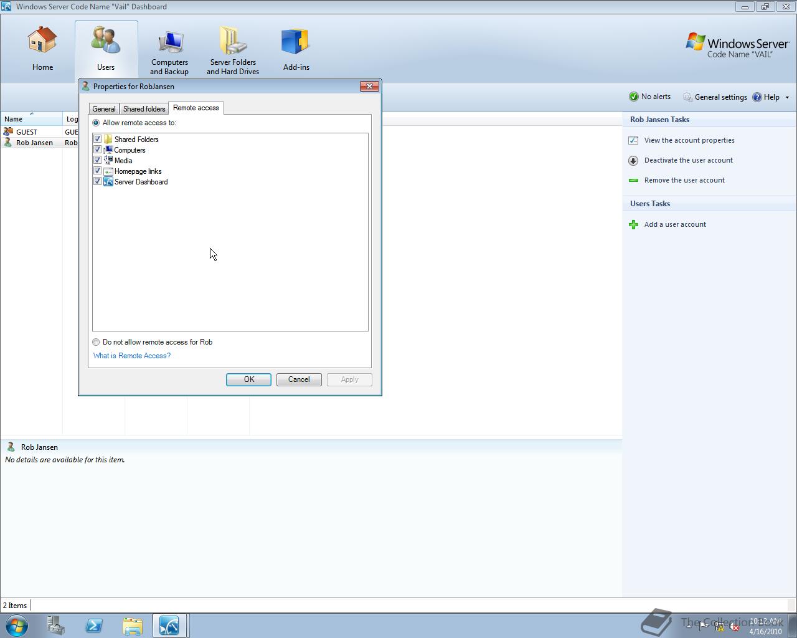This screenshot has height=638, width=797.
Task: Click the deactivate down-arrow icon
Action: [633, 160]
